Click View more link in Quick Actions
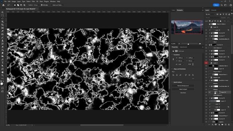This screenshot has width=233, height=131. tap(183, 93)
